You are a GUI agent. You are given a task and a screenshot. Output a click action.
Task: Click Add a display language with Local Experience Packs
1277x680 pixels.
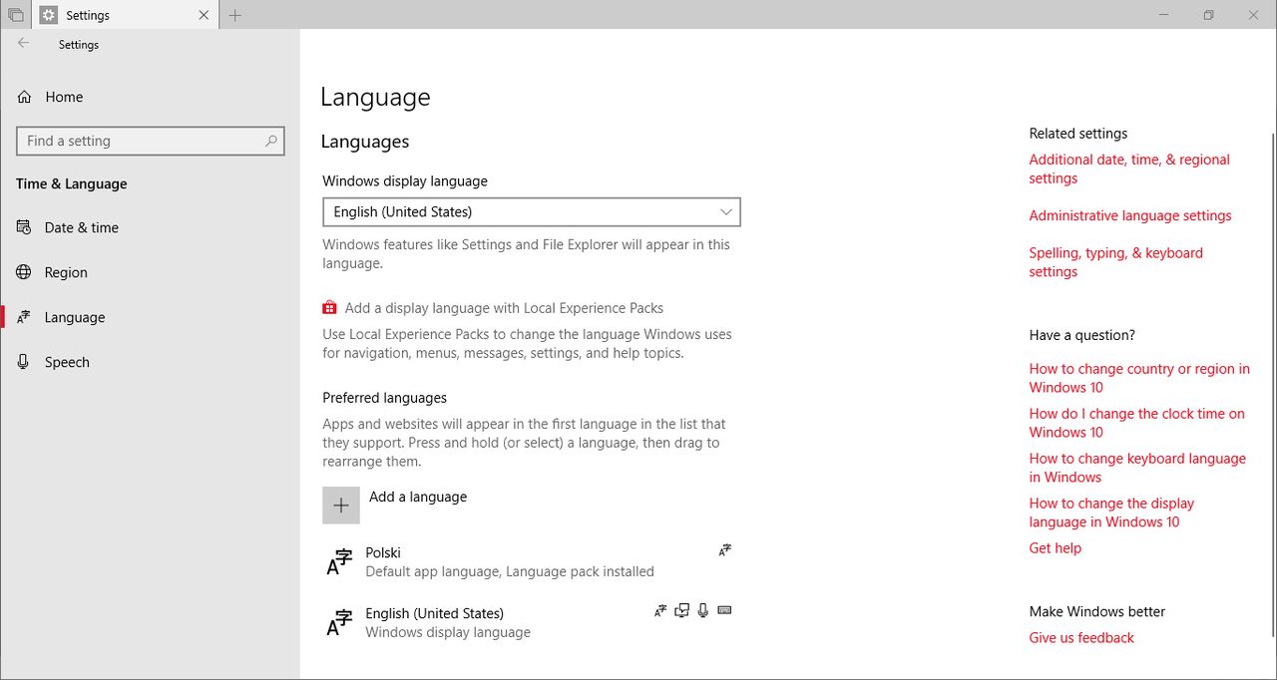point(504,308)
